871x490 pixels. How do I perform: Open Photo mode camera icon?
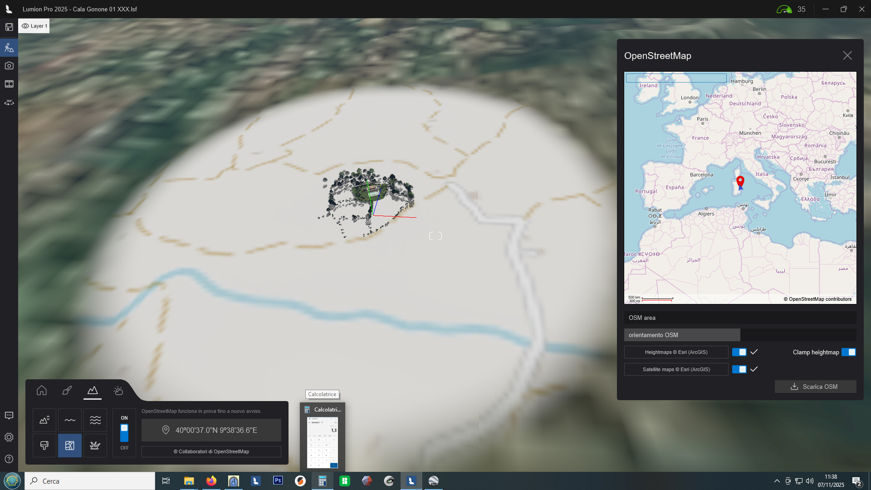9,66
